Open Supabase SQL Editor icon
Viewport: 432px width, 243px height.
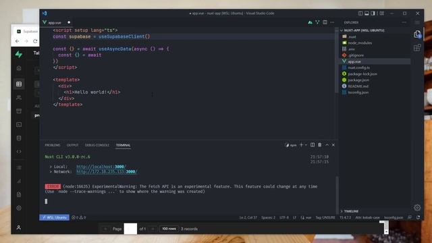(x=19, y=124)
